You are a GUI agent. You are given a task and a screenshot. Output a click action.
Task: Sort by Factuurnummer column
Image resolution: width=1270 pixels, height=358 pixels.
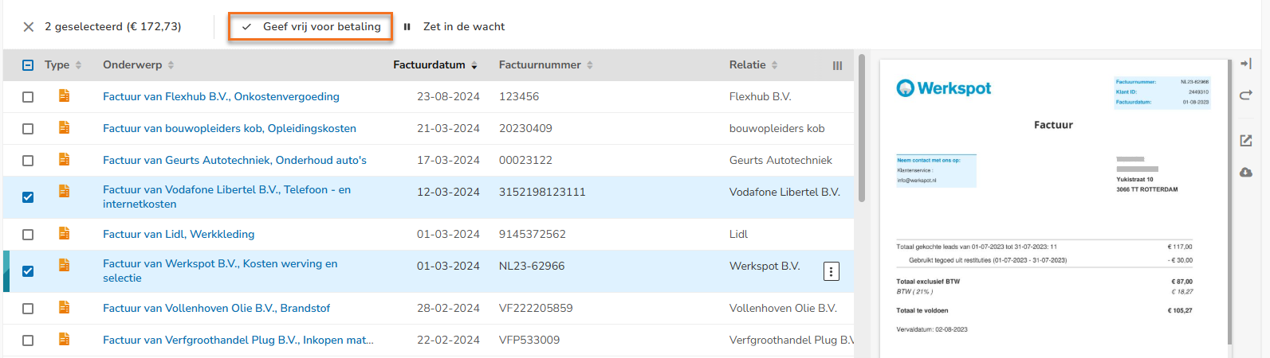[x=546, y=65]
